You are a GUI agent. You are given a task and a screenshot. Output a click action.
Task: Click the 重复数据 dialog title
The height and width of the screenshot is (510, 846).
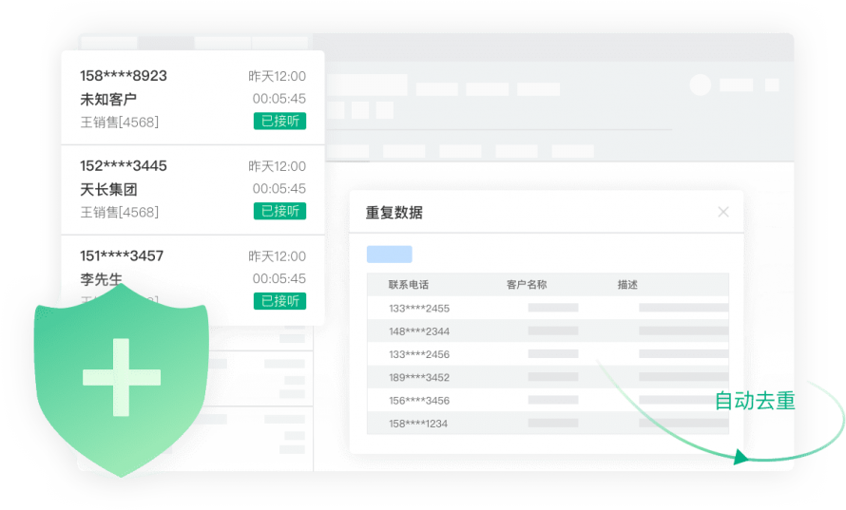point(394,213)
